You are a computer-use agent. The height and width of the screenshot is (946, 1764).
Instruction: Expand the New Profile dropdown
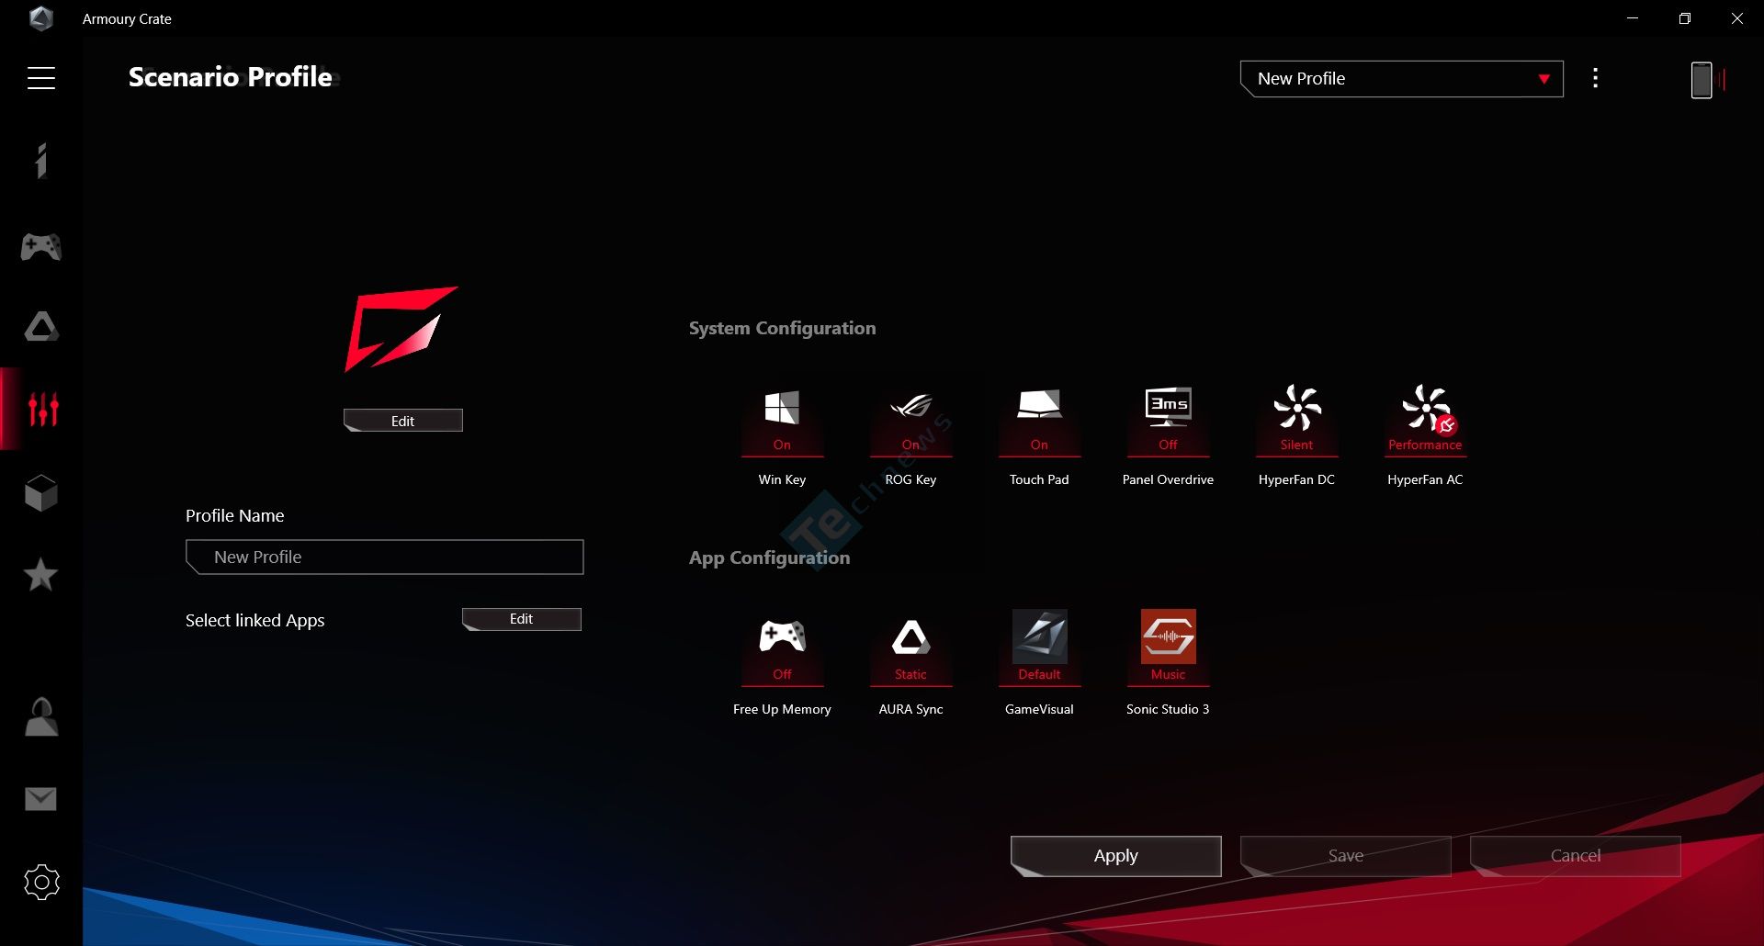(1402, 79)
